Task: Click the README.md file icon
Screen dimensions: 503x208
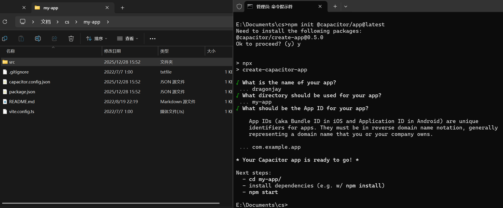Action: [5, 101]
